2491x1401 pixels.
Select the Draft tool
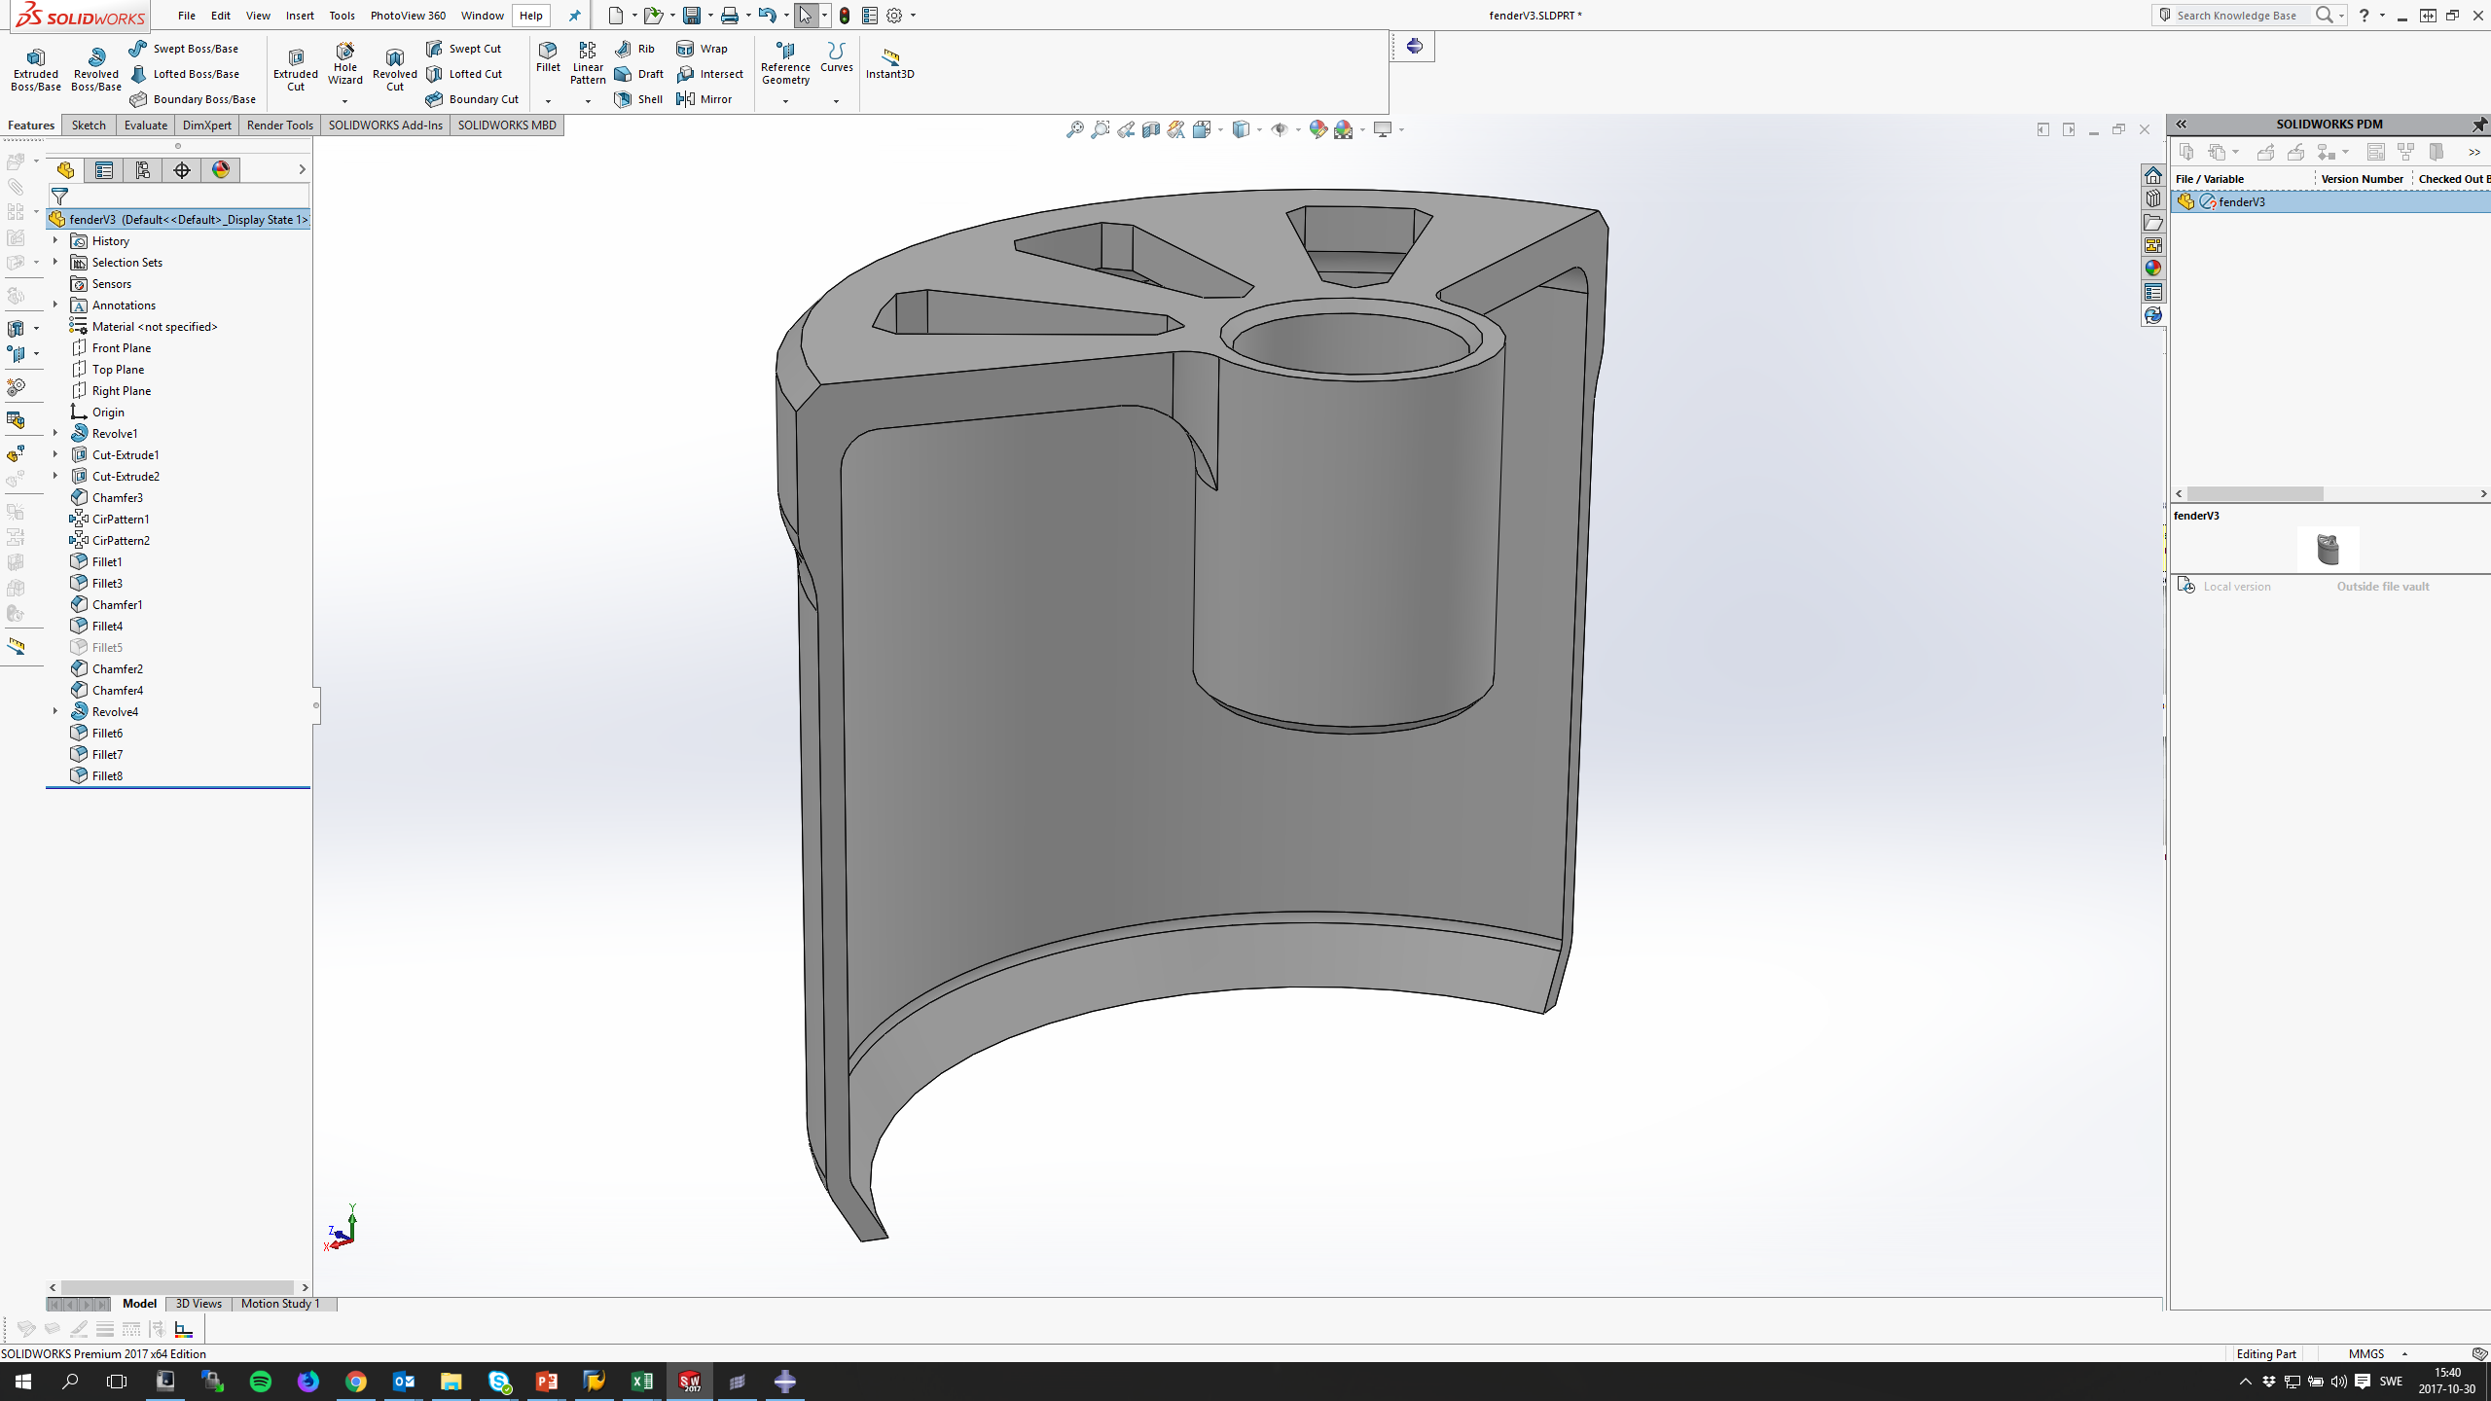click(x=639, y=74)
